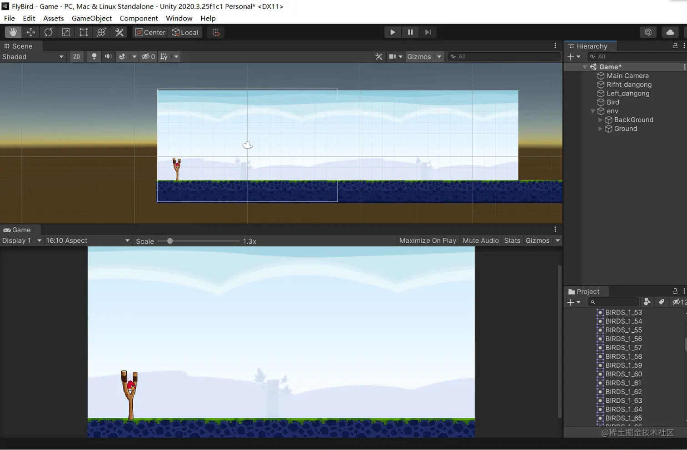Select the Scale tool
This screenshot has height=450, width=687.
[x=66, y=32]
